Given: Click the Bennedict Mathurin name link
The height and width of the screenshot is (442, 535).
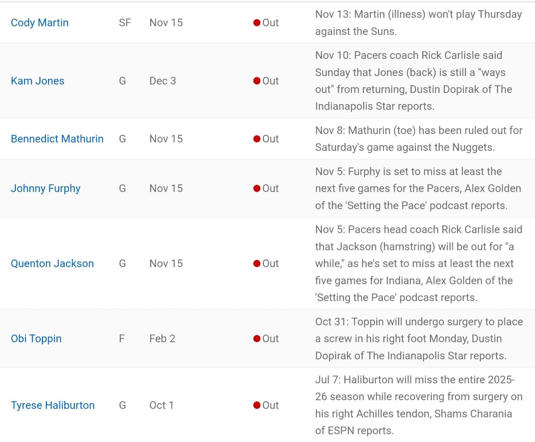Looking at the screenshot, I should click(57, 139).
